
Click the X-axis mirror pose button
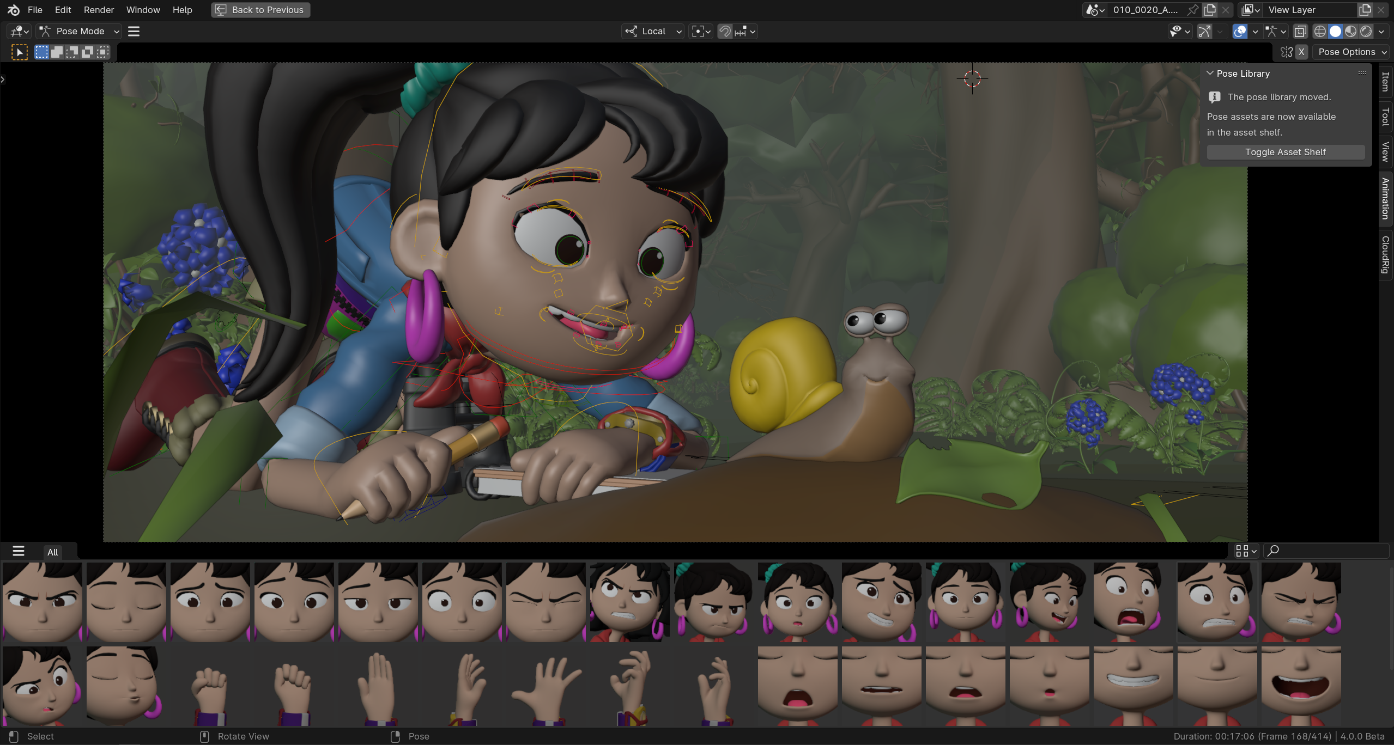[x=1302, y=52]
